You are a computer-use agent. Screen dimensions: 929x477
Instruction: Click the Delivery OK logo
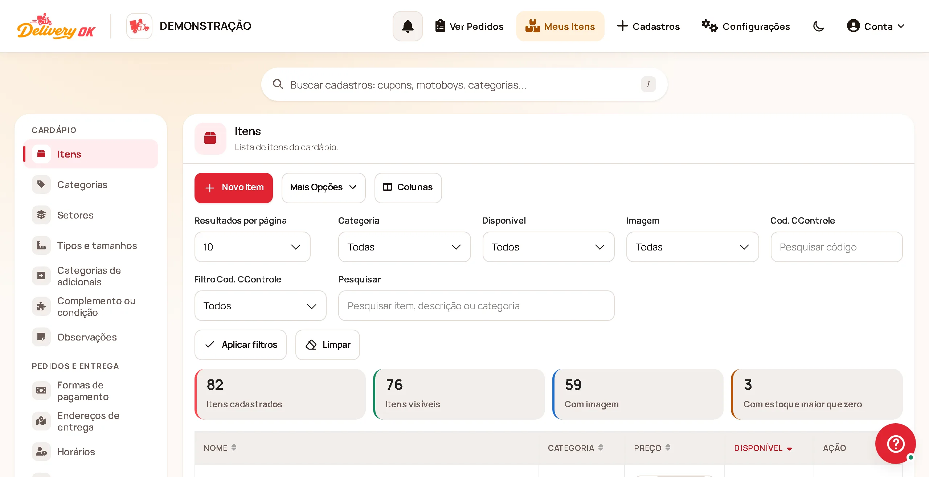(x=56, y=26)
